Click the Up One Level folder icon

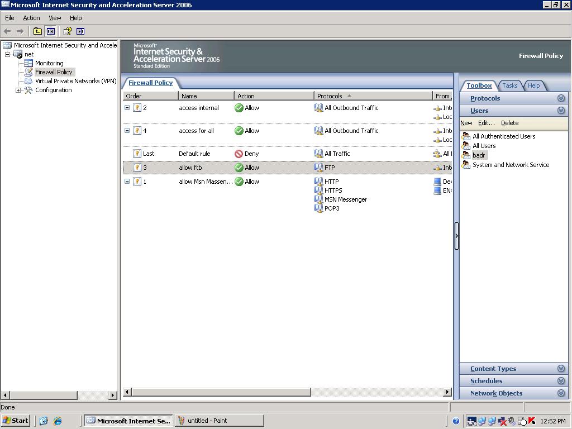[x=37, y=31]
